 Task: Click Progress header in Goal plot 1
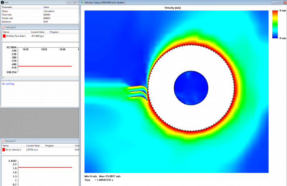coord(54,32)
